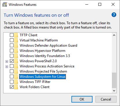The image size is (120, 106).
Task: Select the Windows Projected File System item
Action: [x=43, y=71]
